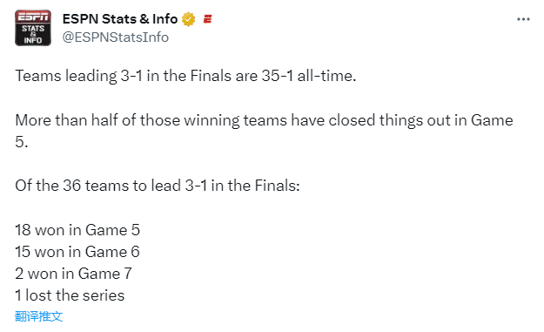Open the @ESPNStatsInfo handle link
Image resolution: width=544 pixels, height=332 pixels.
pos(116,37)
